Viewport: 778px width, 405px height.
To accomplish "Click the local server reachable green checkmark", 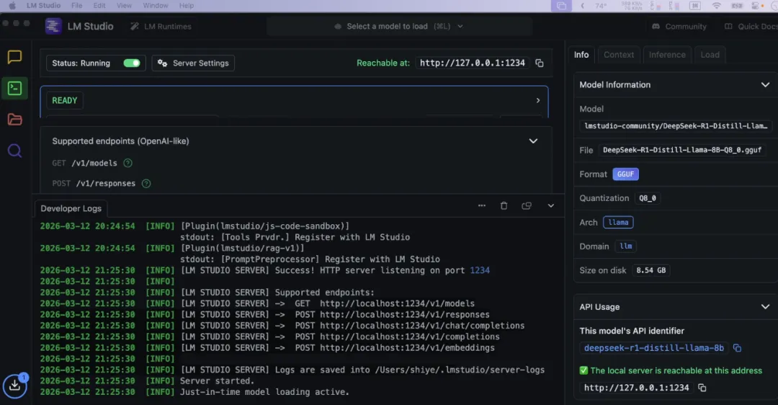I will point(583,370).
